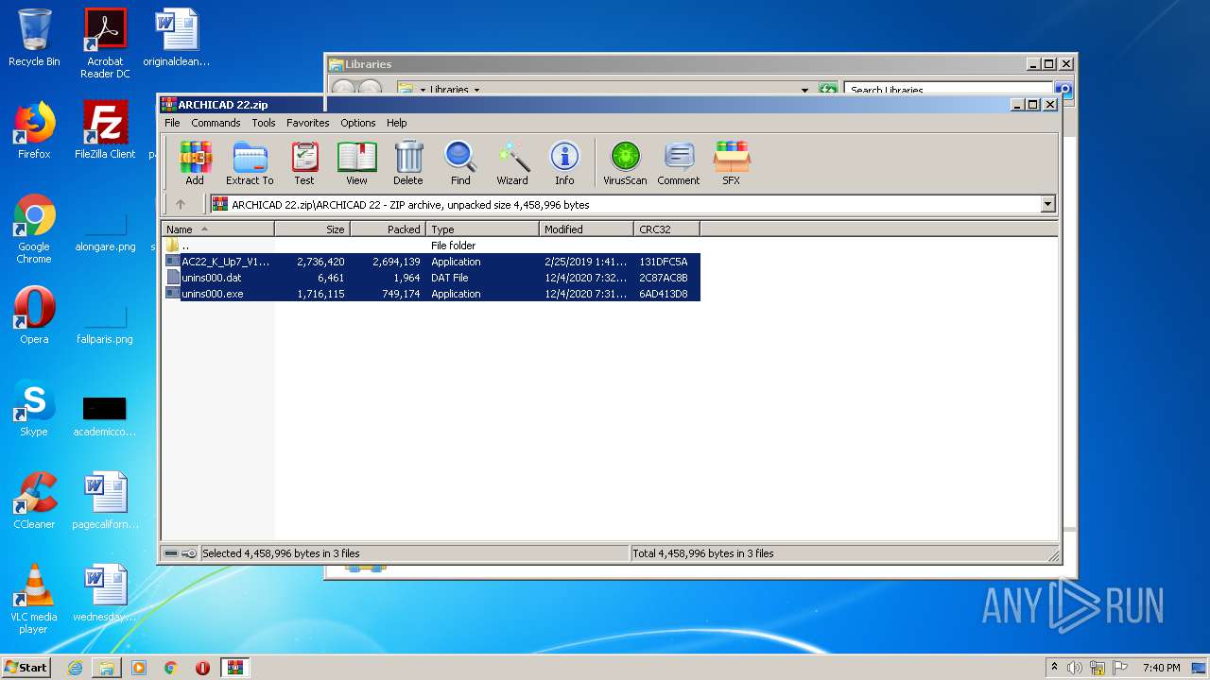Open the Skype desktop shortcut
This screenshot has width=1210, height=680.
[34, 408]
